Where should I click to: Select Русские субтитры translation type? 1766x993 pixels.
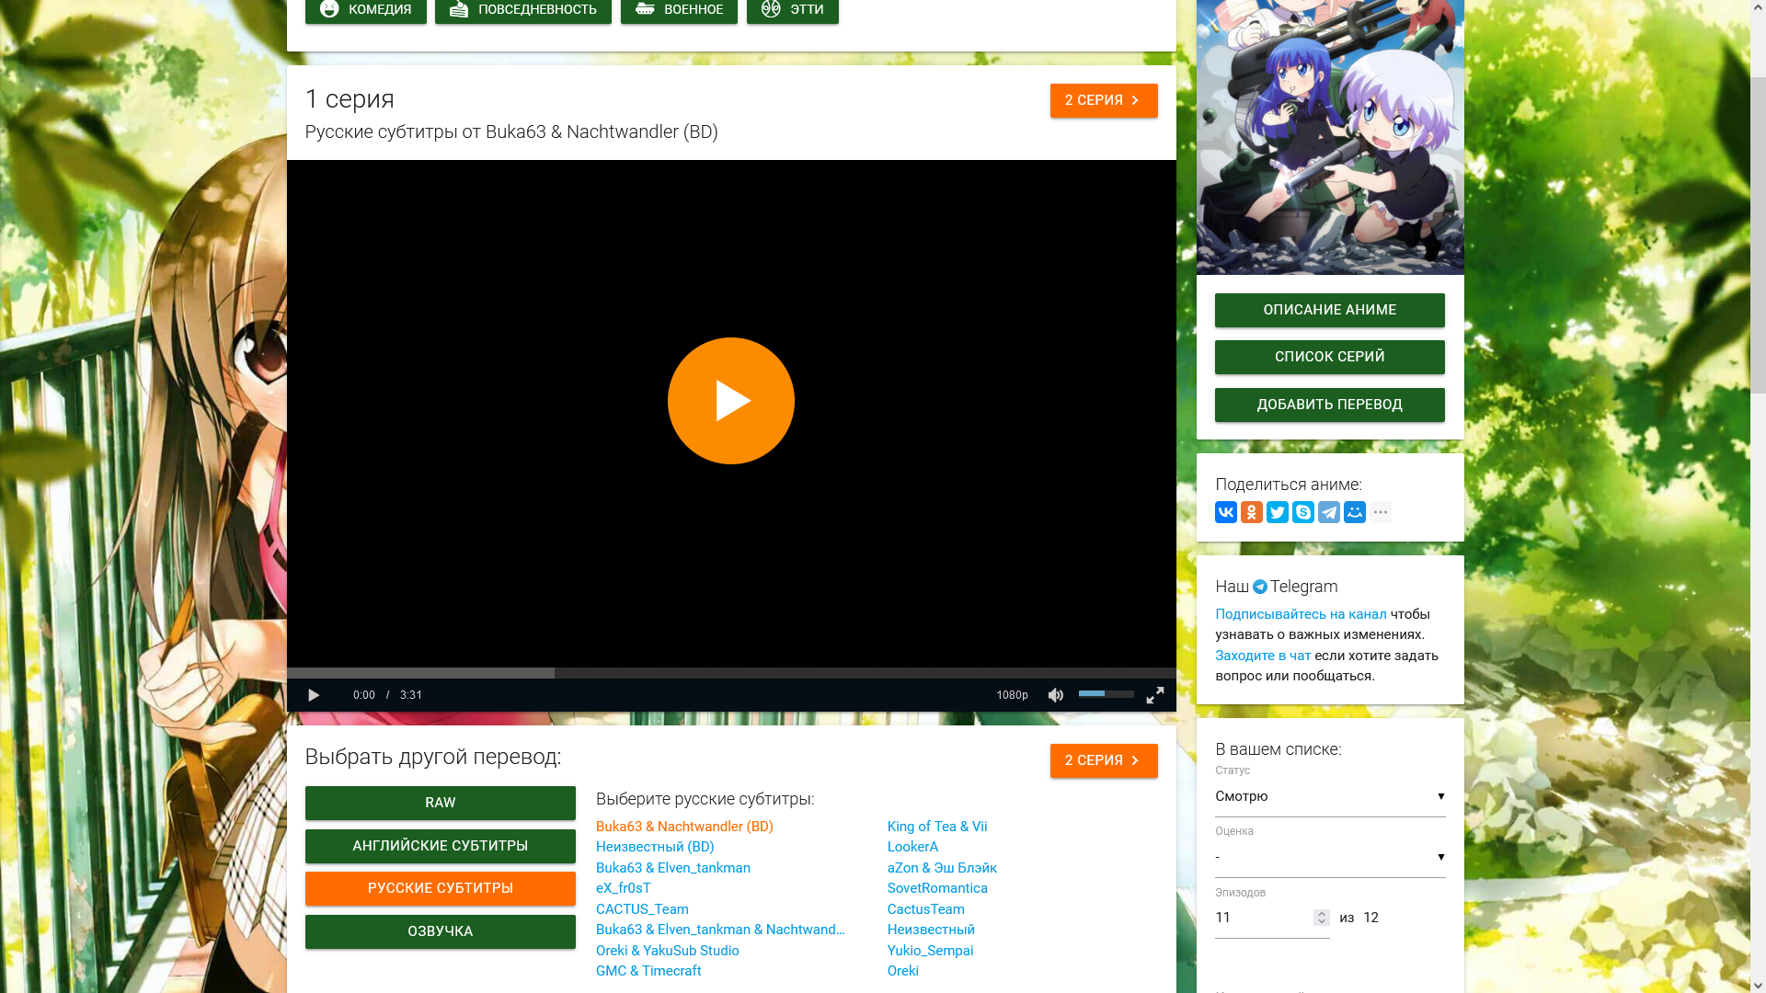441,888
